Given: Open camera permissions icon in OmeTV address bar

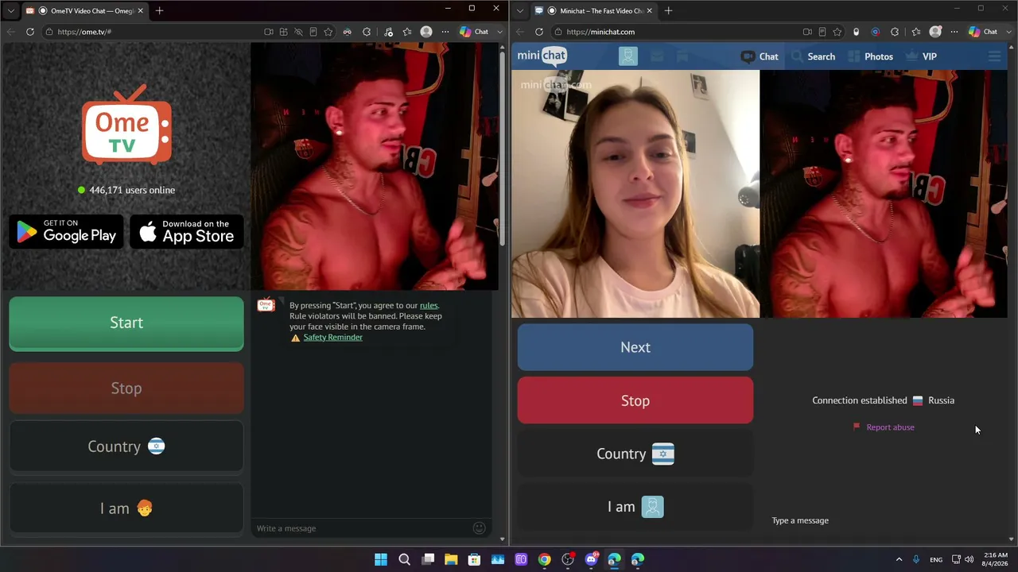Looking at the screenshot, I should coord(269,32).
